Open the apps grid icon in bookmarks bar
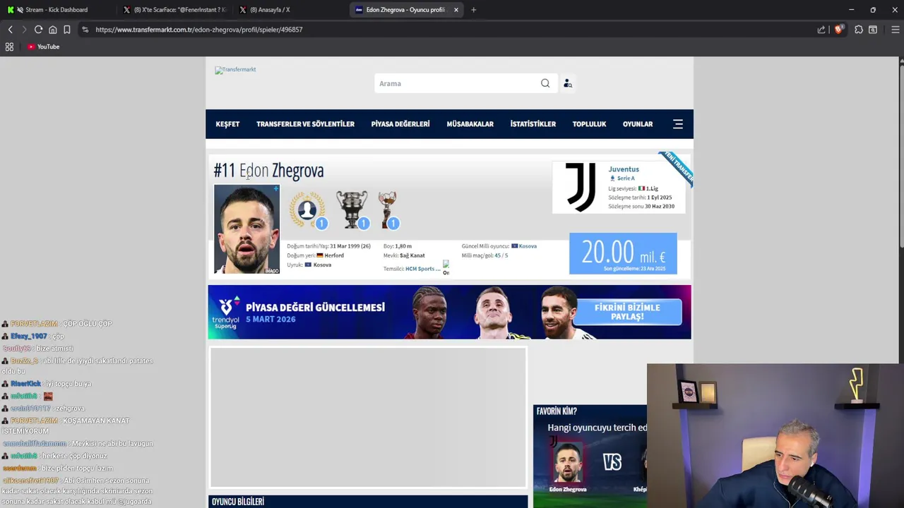The image size is (904, 508). pos(9,47)
